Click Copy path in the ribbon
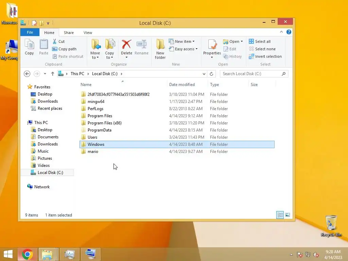The width and height of the screenshot is (348, 261). 64,49
